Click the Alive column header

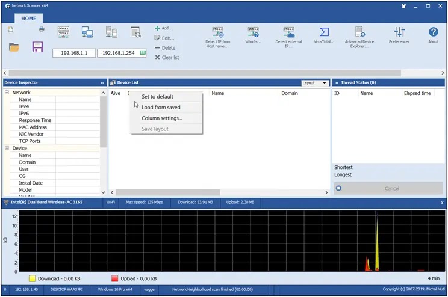click(x=116, y=93)
